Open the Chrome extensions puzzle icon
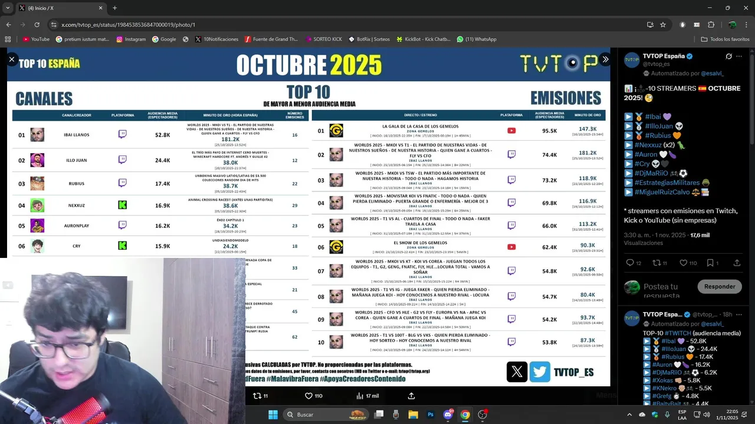 click(x=711, y=25)
